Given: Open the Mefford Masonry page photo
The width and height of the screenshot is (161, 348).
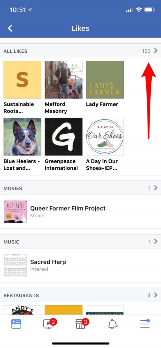Looking at the screenshot, I should [64, 79].
